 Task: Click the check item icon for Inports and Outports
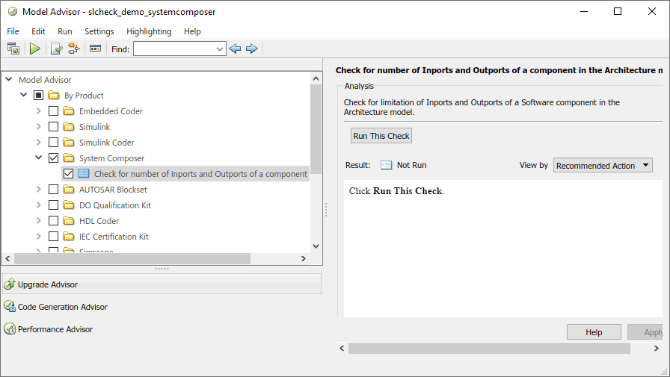click(x=83, y=174)
